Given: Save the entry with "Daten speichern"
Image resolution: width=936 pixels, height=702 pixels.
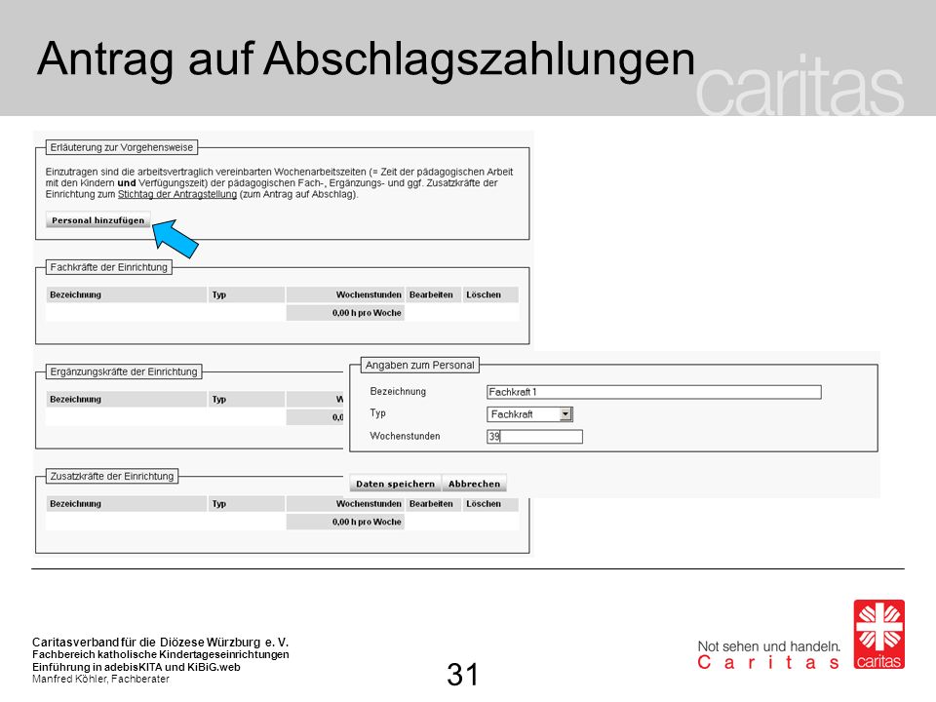Looking at the screenshot, I should [x=395, y=484].
